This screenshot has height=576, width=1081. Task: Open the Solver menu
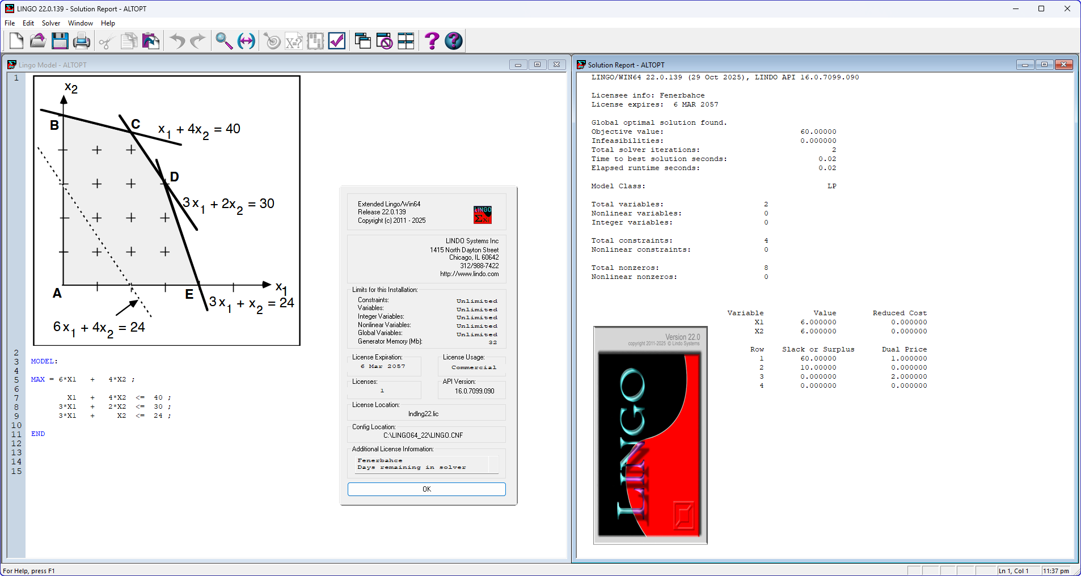pos(51,23)
